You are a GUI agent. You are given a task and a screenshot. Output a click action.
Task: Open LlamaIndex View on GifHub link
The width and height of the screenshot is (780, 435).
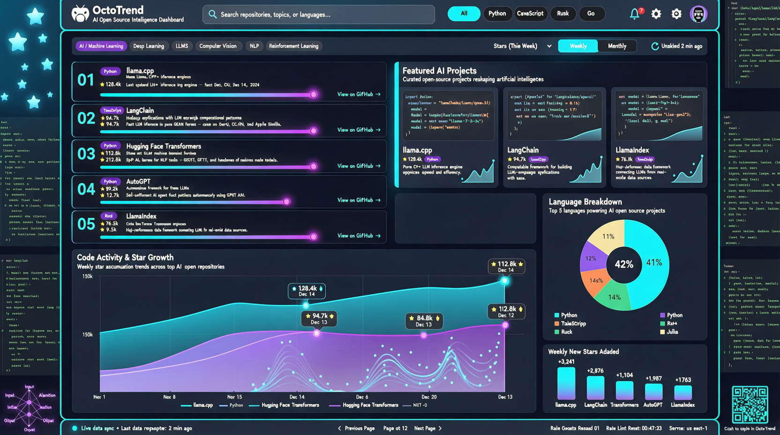(x=359, y=236)
